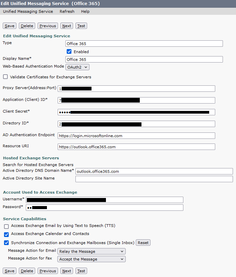Click the top Delete button
The image size is (236, 277).
pyautogui.click(x=27, y=26)
